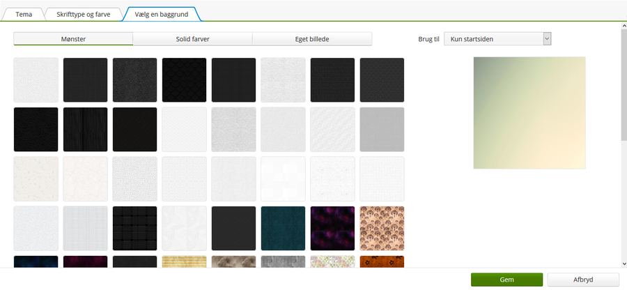Click the gradient background preview image
The image size is (627, 290).
[x=529, y=113]
